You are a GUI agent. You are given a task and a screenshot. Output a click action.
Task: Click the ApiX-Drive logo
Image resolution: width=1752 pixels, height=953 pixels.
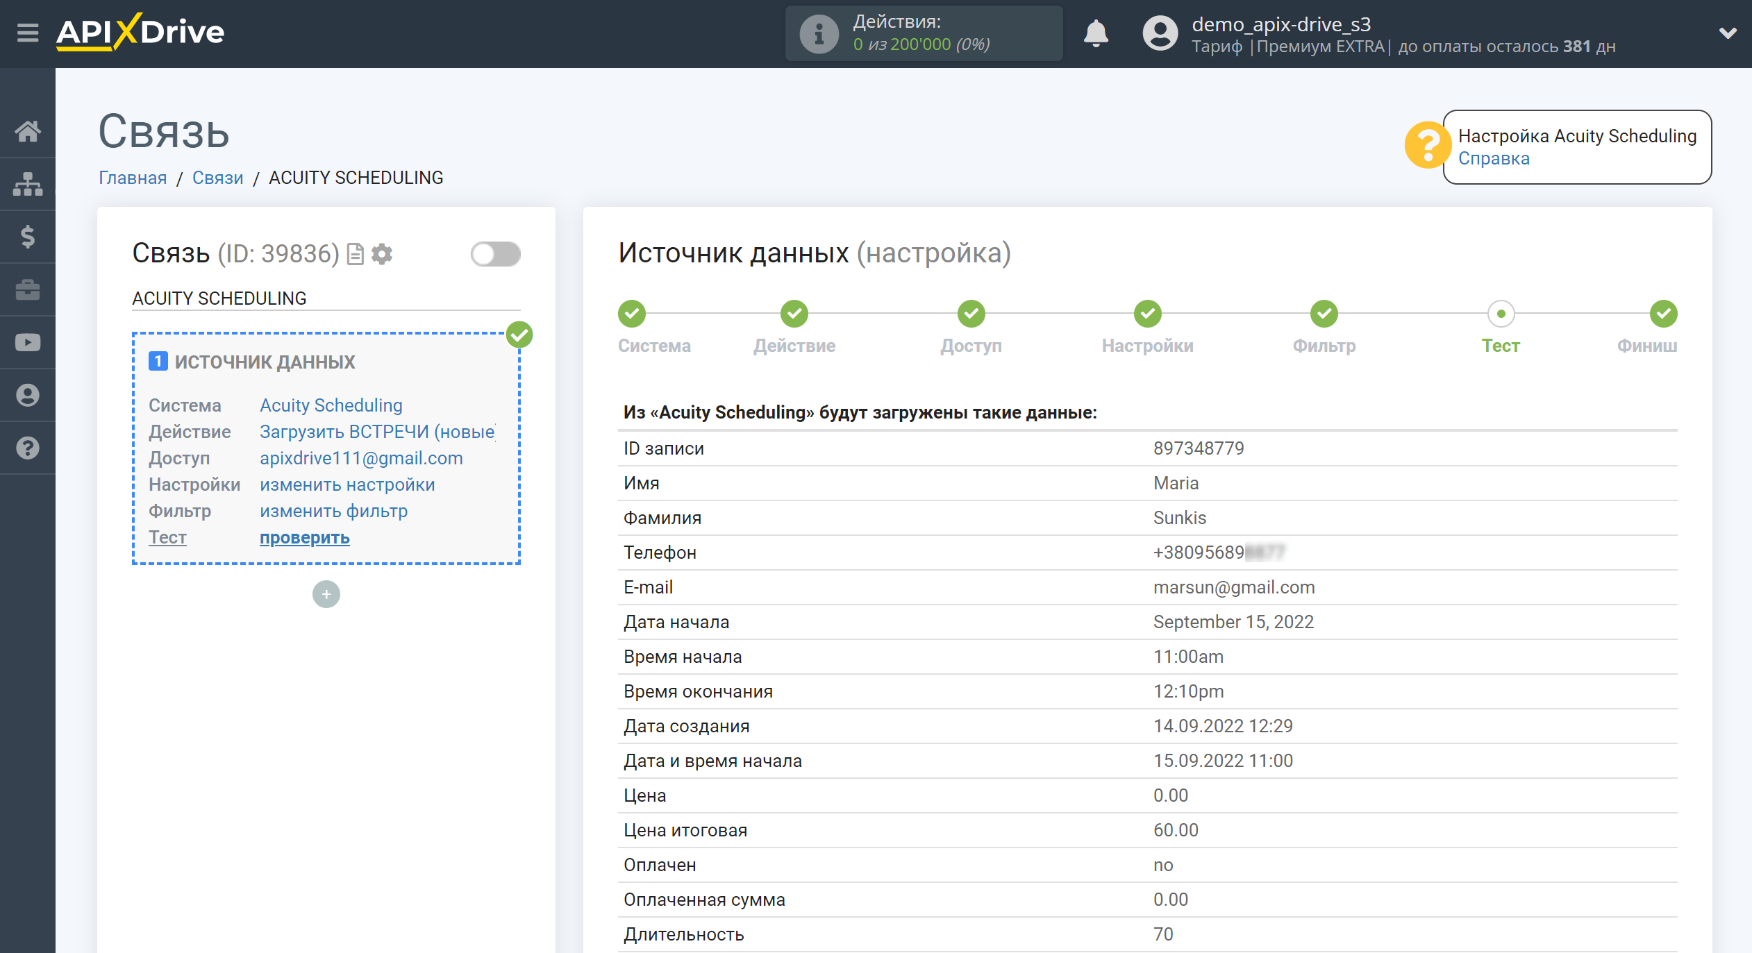140,32
